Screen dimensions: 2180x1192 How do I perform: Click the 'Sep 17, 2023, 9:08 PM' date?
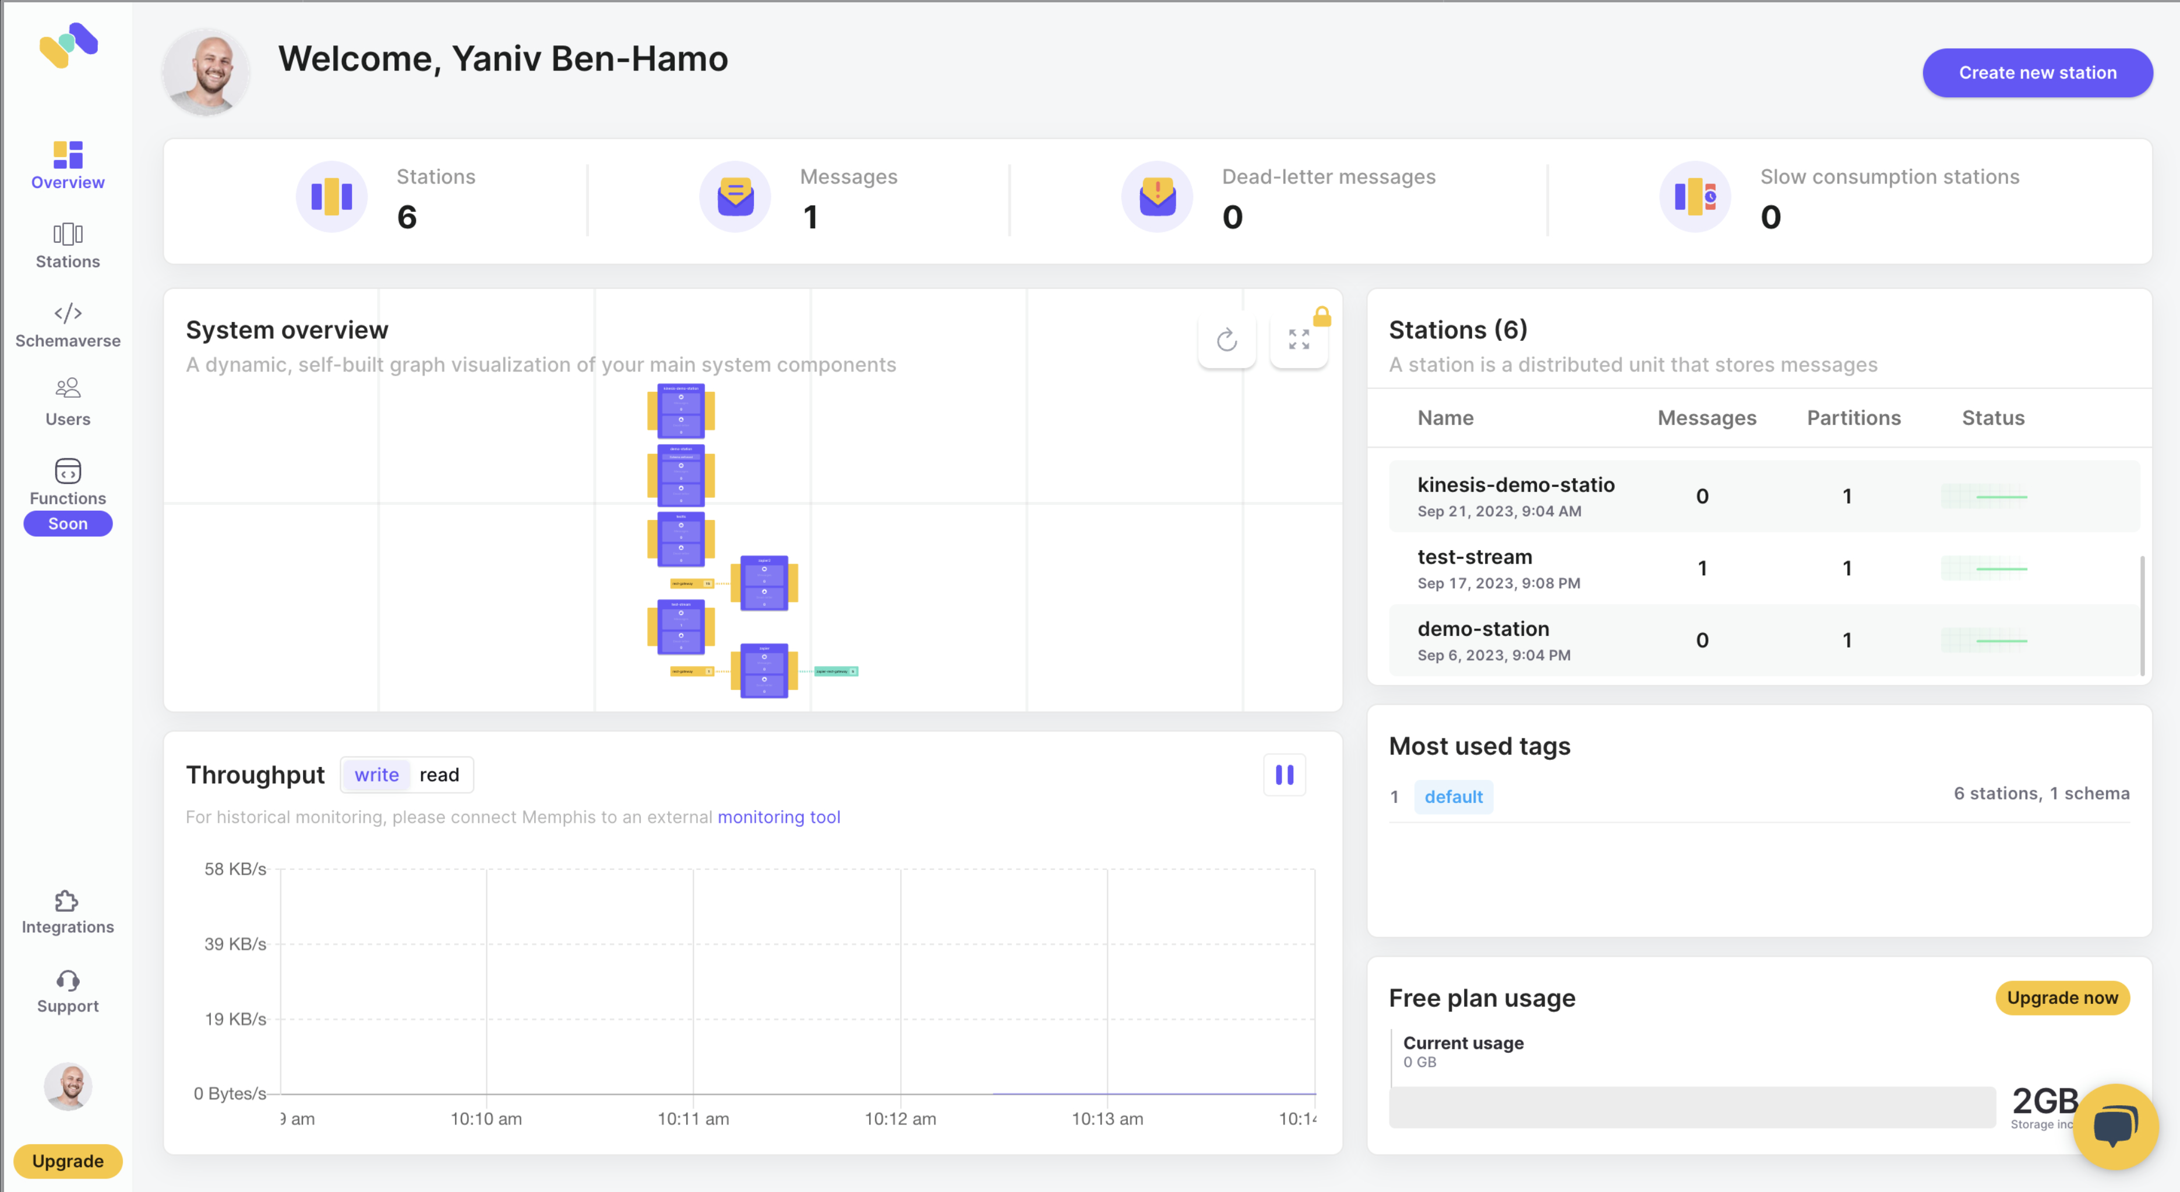pos(1499,583)
